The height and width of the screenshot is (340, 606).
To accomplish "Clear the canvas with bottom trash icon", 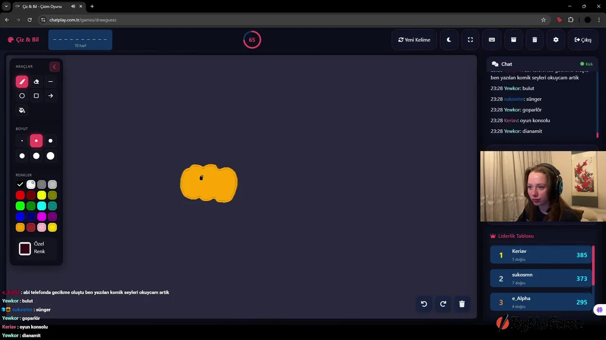I will point(462,304).
